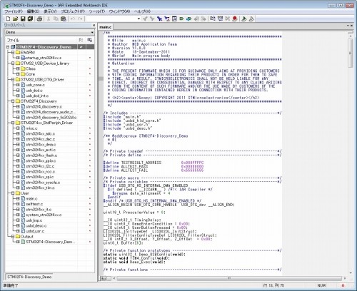Toggle a bookmark with toolbar icon
Image resolution: width=357 pixels, height=291 pixels.
[181, 19]
